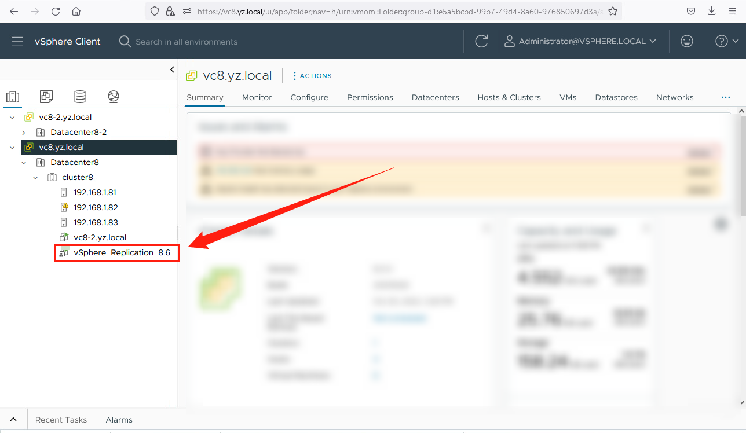The width and height of the screenshot is (746, 433).
Task: Switch to Networking inventory view icon
Action: coord(114,96)
